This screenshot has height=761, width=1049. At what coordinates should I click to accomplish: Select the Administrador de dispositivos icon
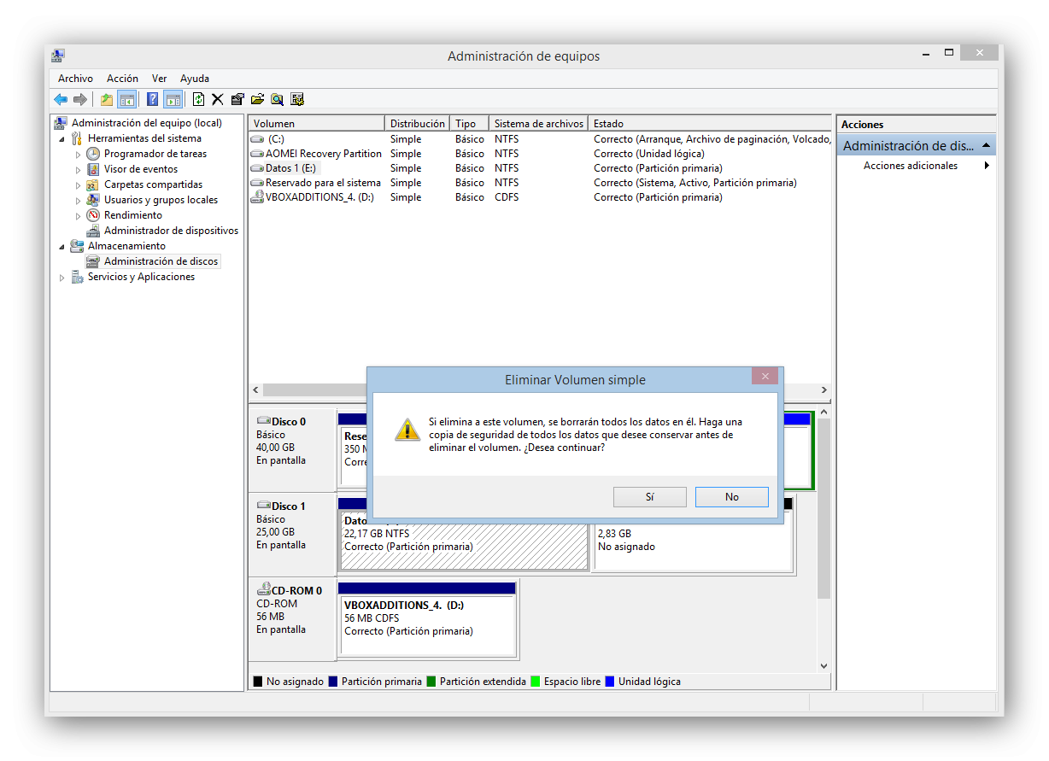93,231
